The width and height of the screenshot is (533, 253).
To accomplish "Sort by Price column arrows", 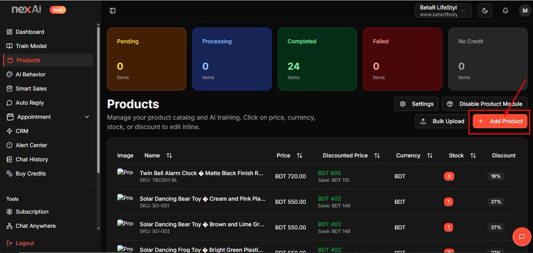I will [299, 155].
